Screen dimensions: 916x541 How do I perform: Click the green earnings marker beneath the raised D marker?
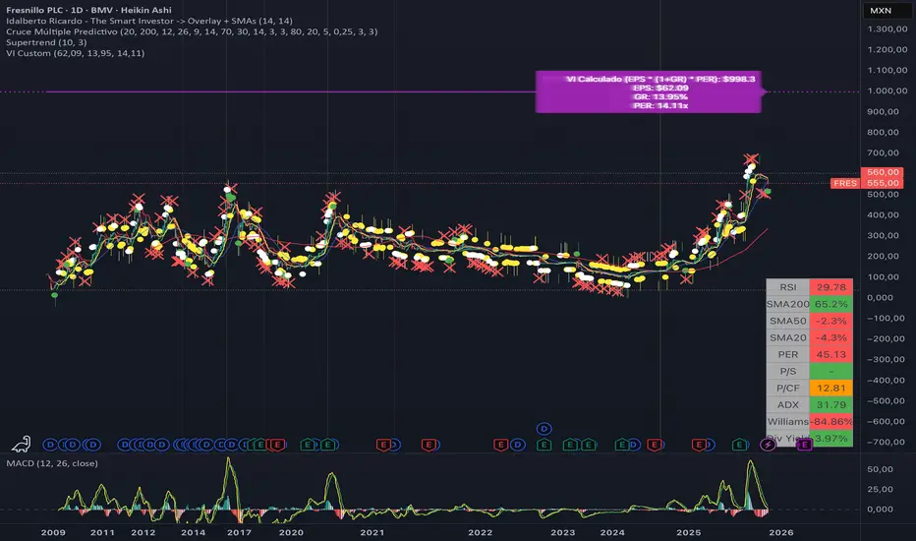[x=544, y=445]
